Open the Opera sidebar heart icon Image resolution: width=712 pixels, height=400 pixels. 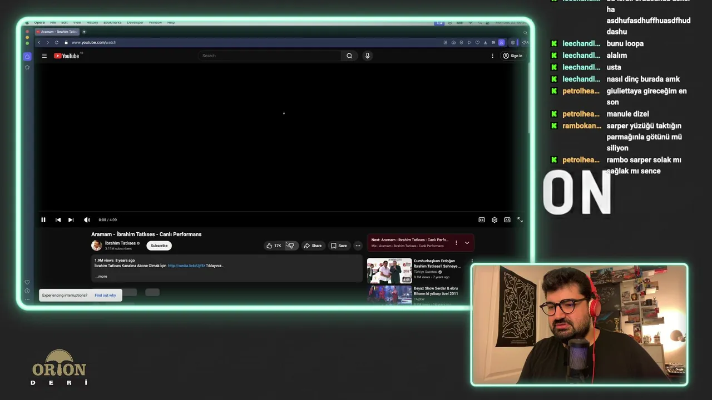pyautogui.click(x=27, y=282)
